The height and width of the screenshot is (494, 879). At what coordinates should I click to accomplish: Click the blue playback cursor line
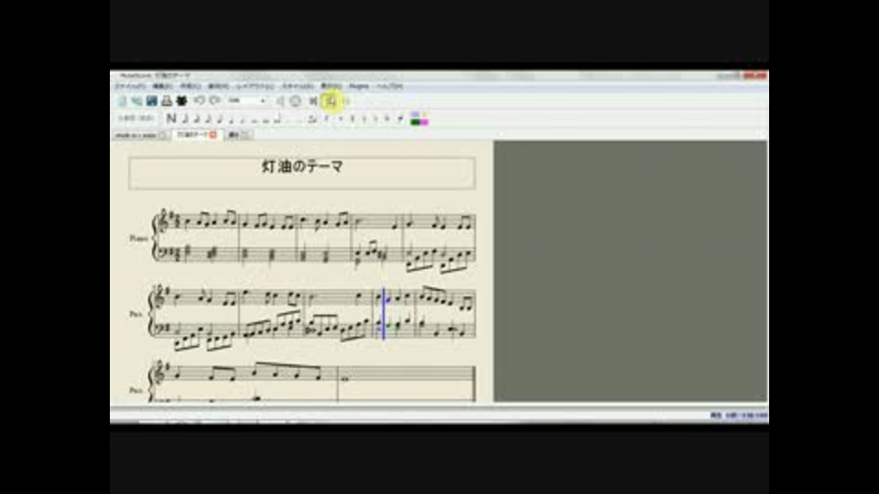tap(384, 314)
